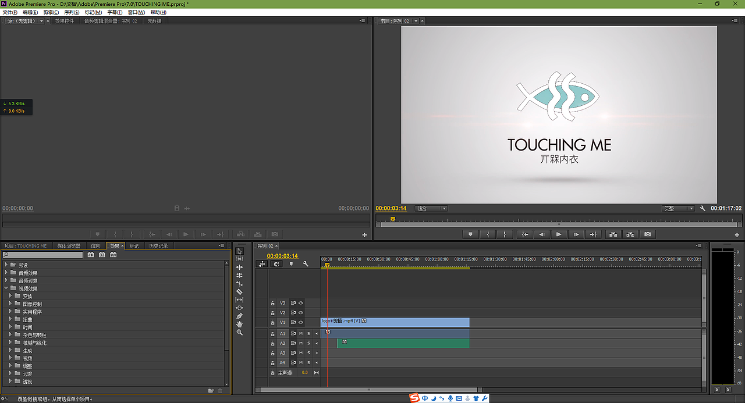Select the Pen tool

[239, 316]
